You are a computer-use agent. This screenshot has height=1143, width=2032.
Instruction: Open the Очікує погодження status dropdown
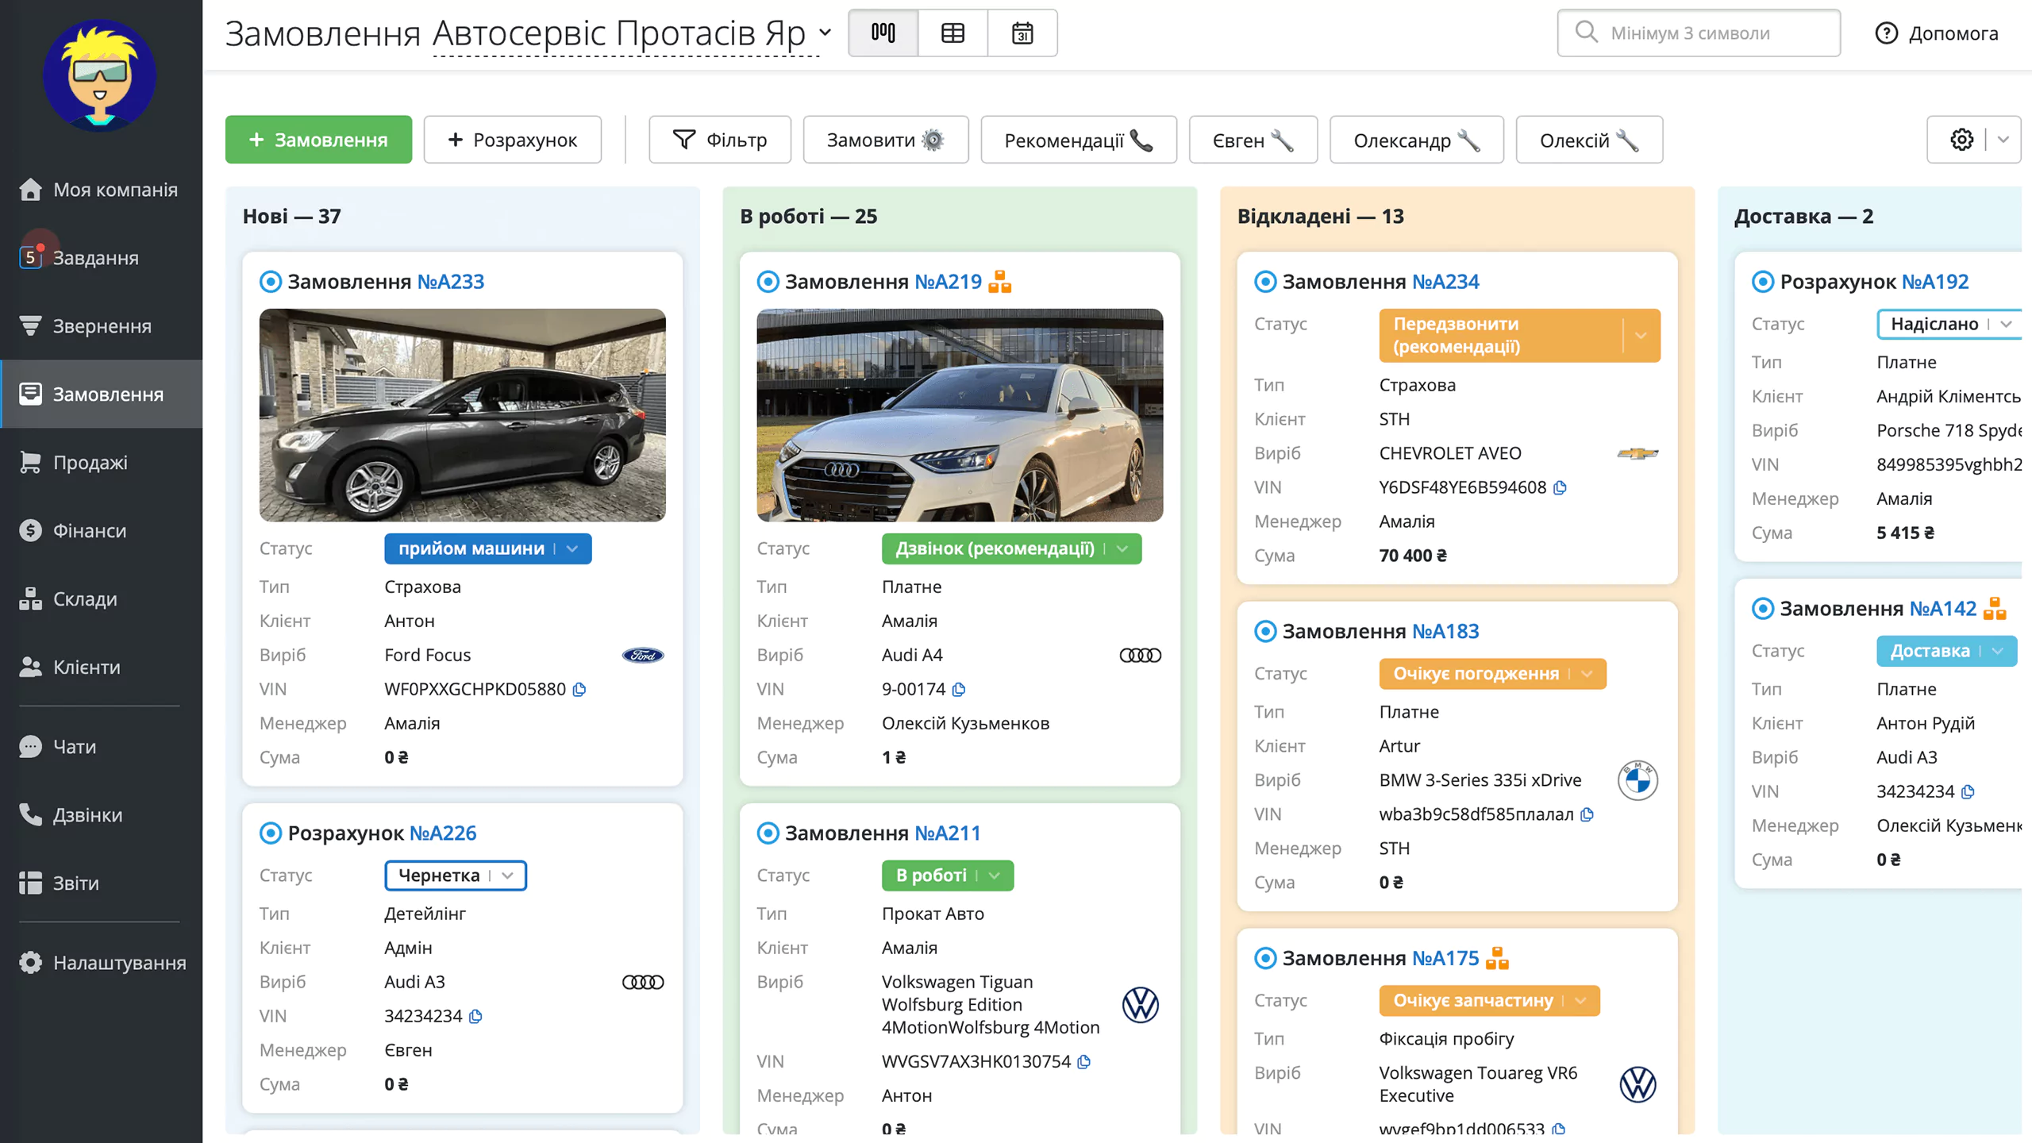coord(1492,674)
